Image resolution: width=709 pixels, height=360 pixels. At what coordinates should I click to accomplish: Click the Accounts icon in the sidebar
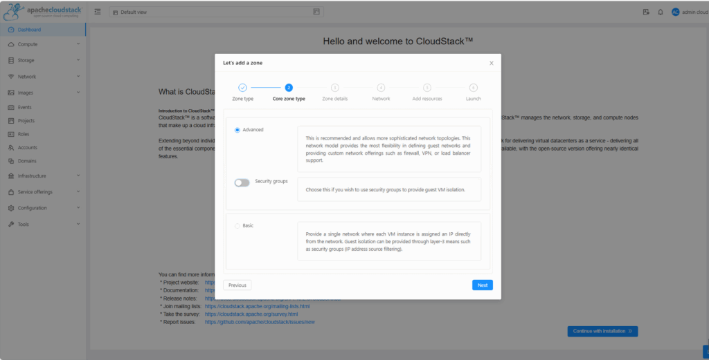(11, 147)
